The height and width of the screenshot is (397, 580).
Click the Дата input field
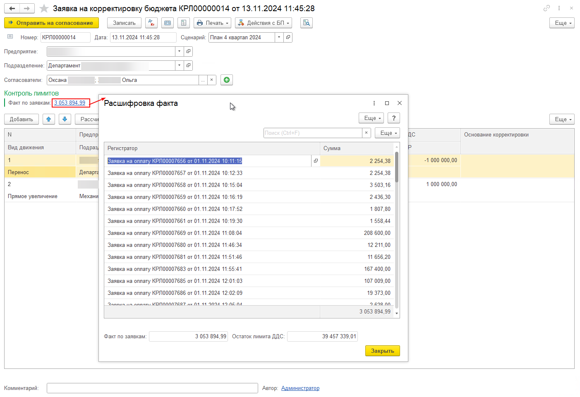[143, 37]
